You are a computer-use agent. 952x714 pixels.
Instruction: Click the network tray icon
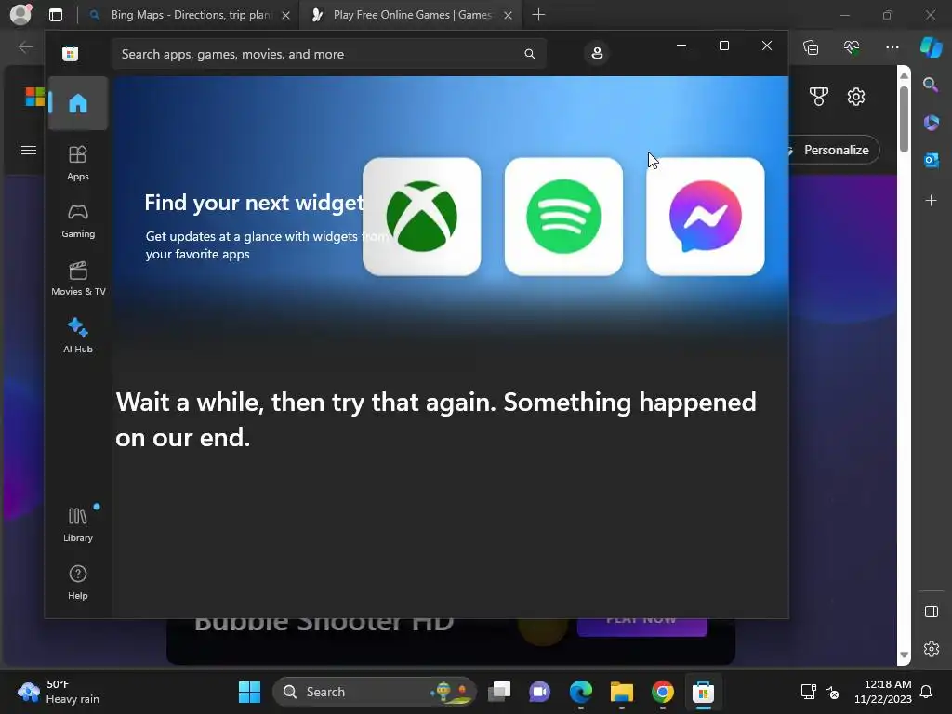click(808, 692)
